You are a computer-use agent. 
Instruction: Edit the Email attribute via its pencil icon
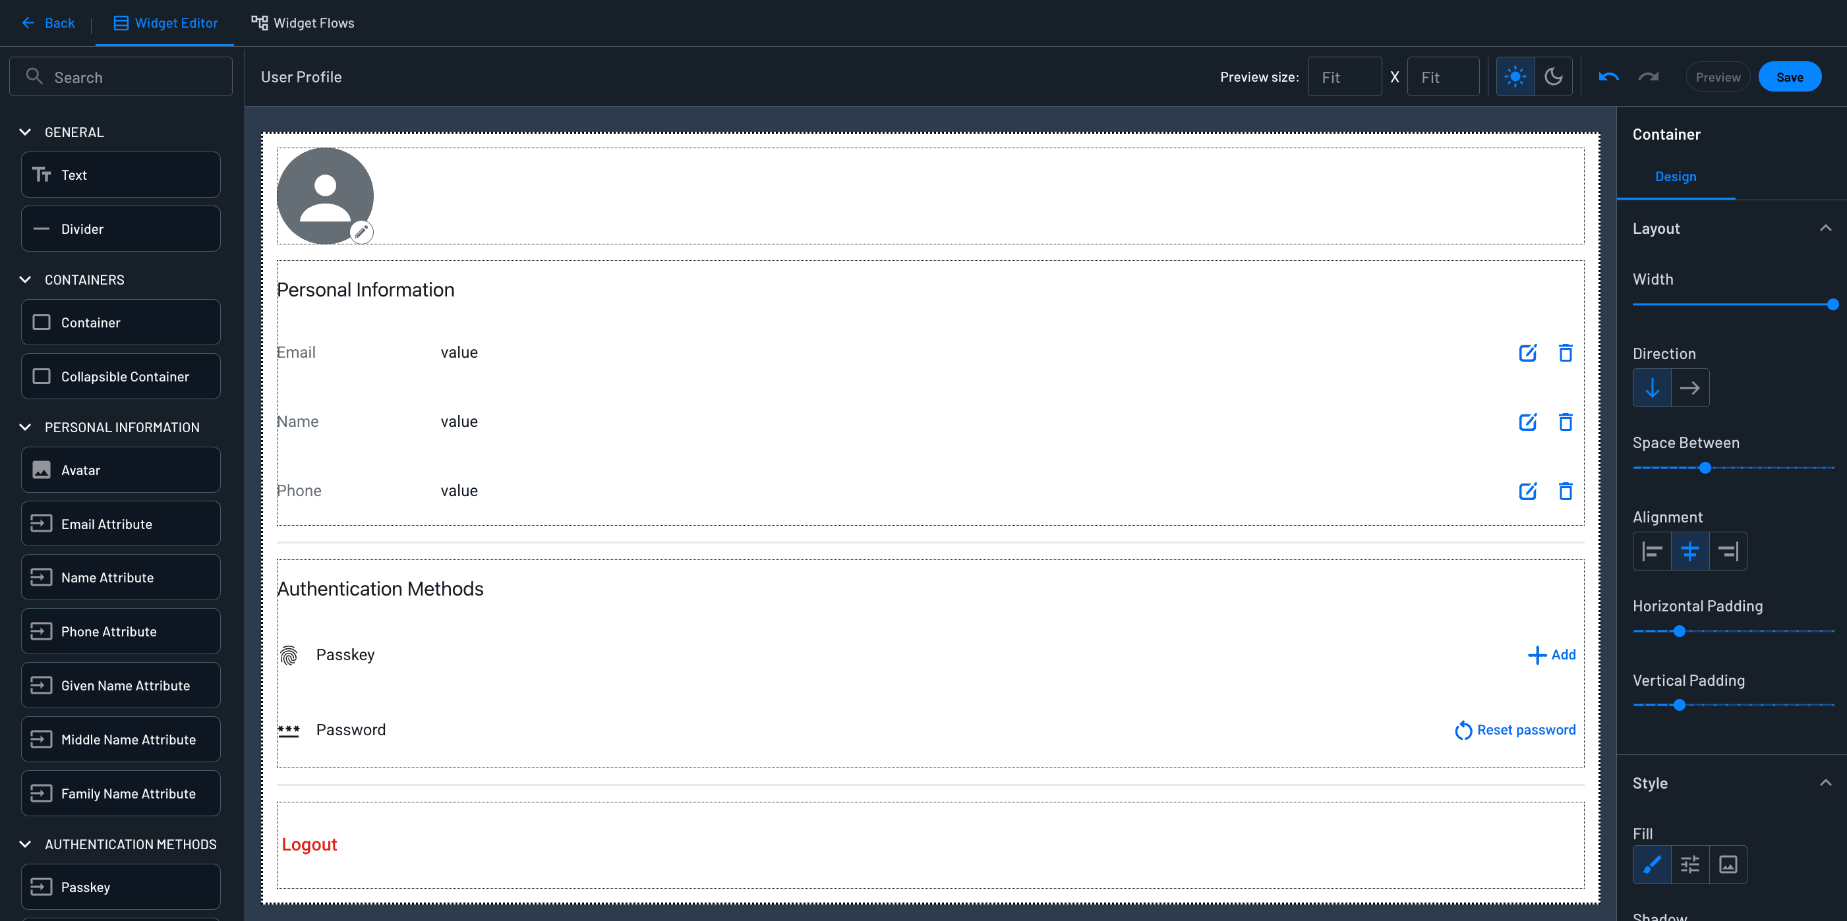tap(1528, 352)
